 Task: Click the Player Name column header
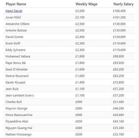coord(16,4)
